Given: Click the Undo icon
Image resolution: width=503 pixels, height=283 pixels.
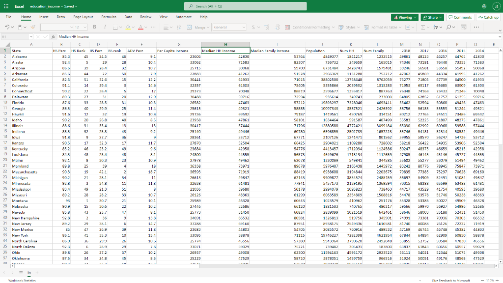Looking at the screenshot, I should (7, 27).
